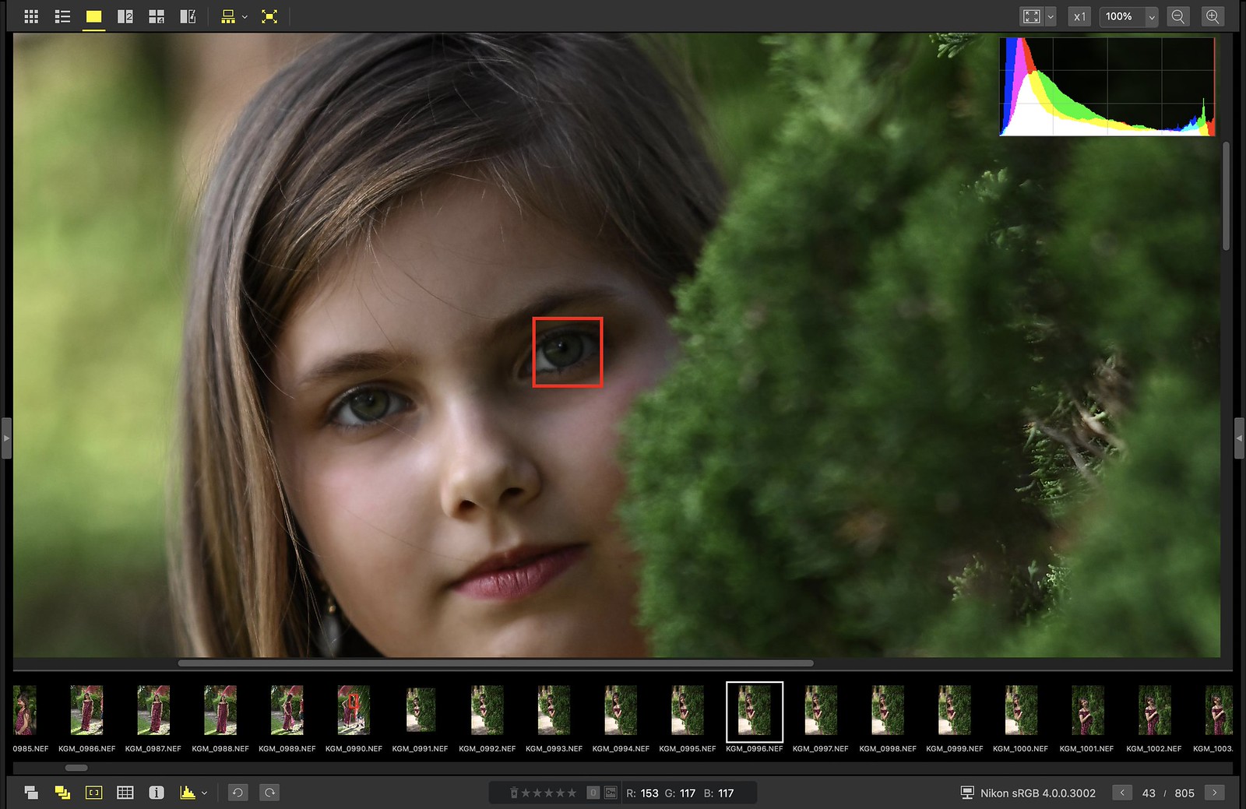This screenshot has height=809, width=1246.
Task: Rotate the image counterclockwise
Action: 238,793
